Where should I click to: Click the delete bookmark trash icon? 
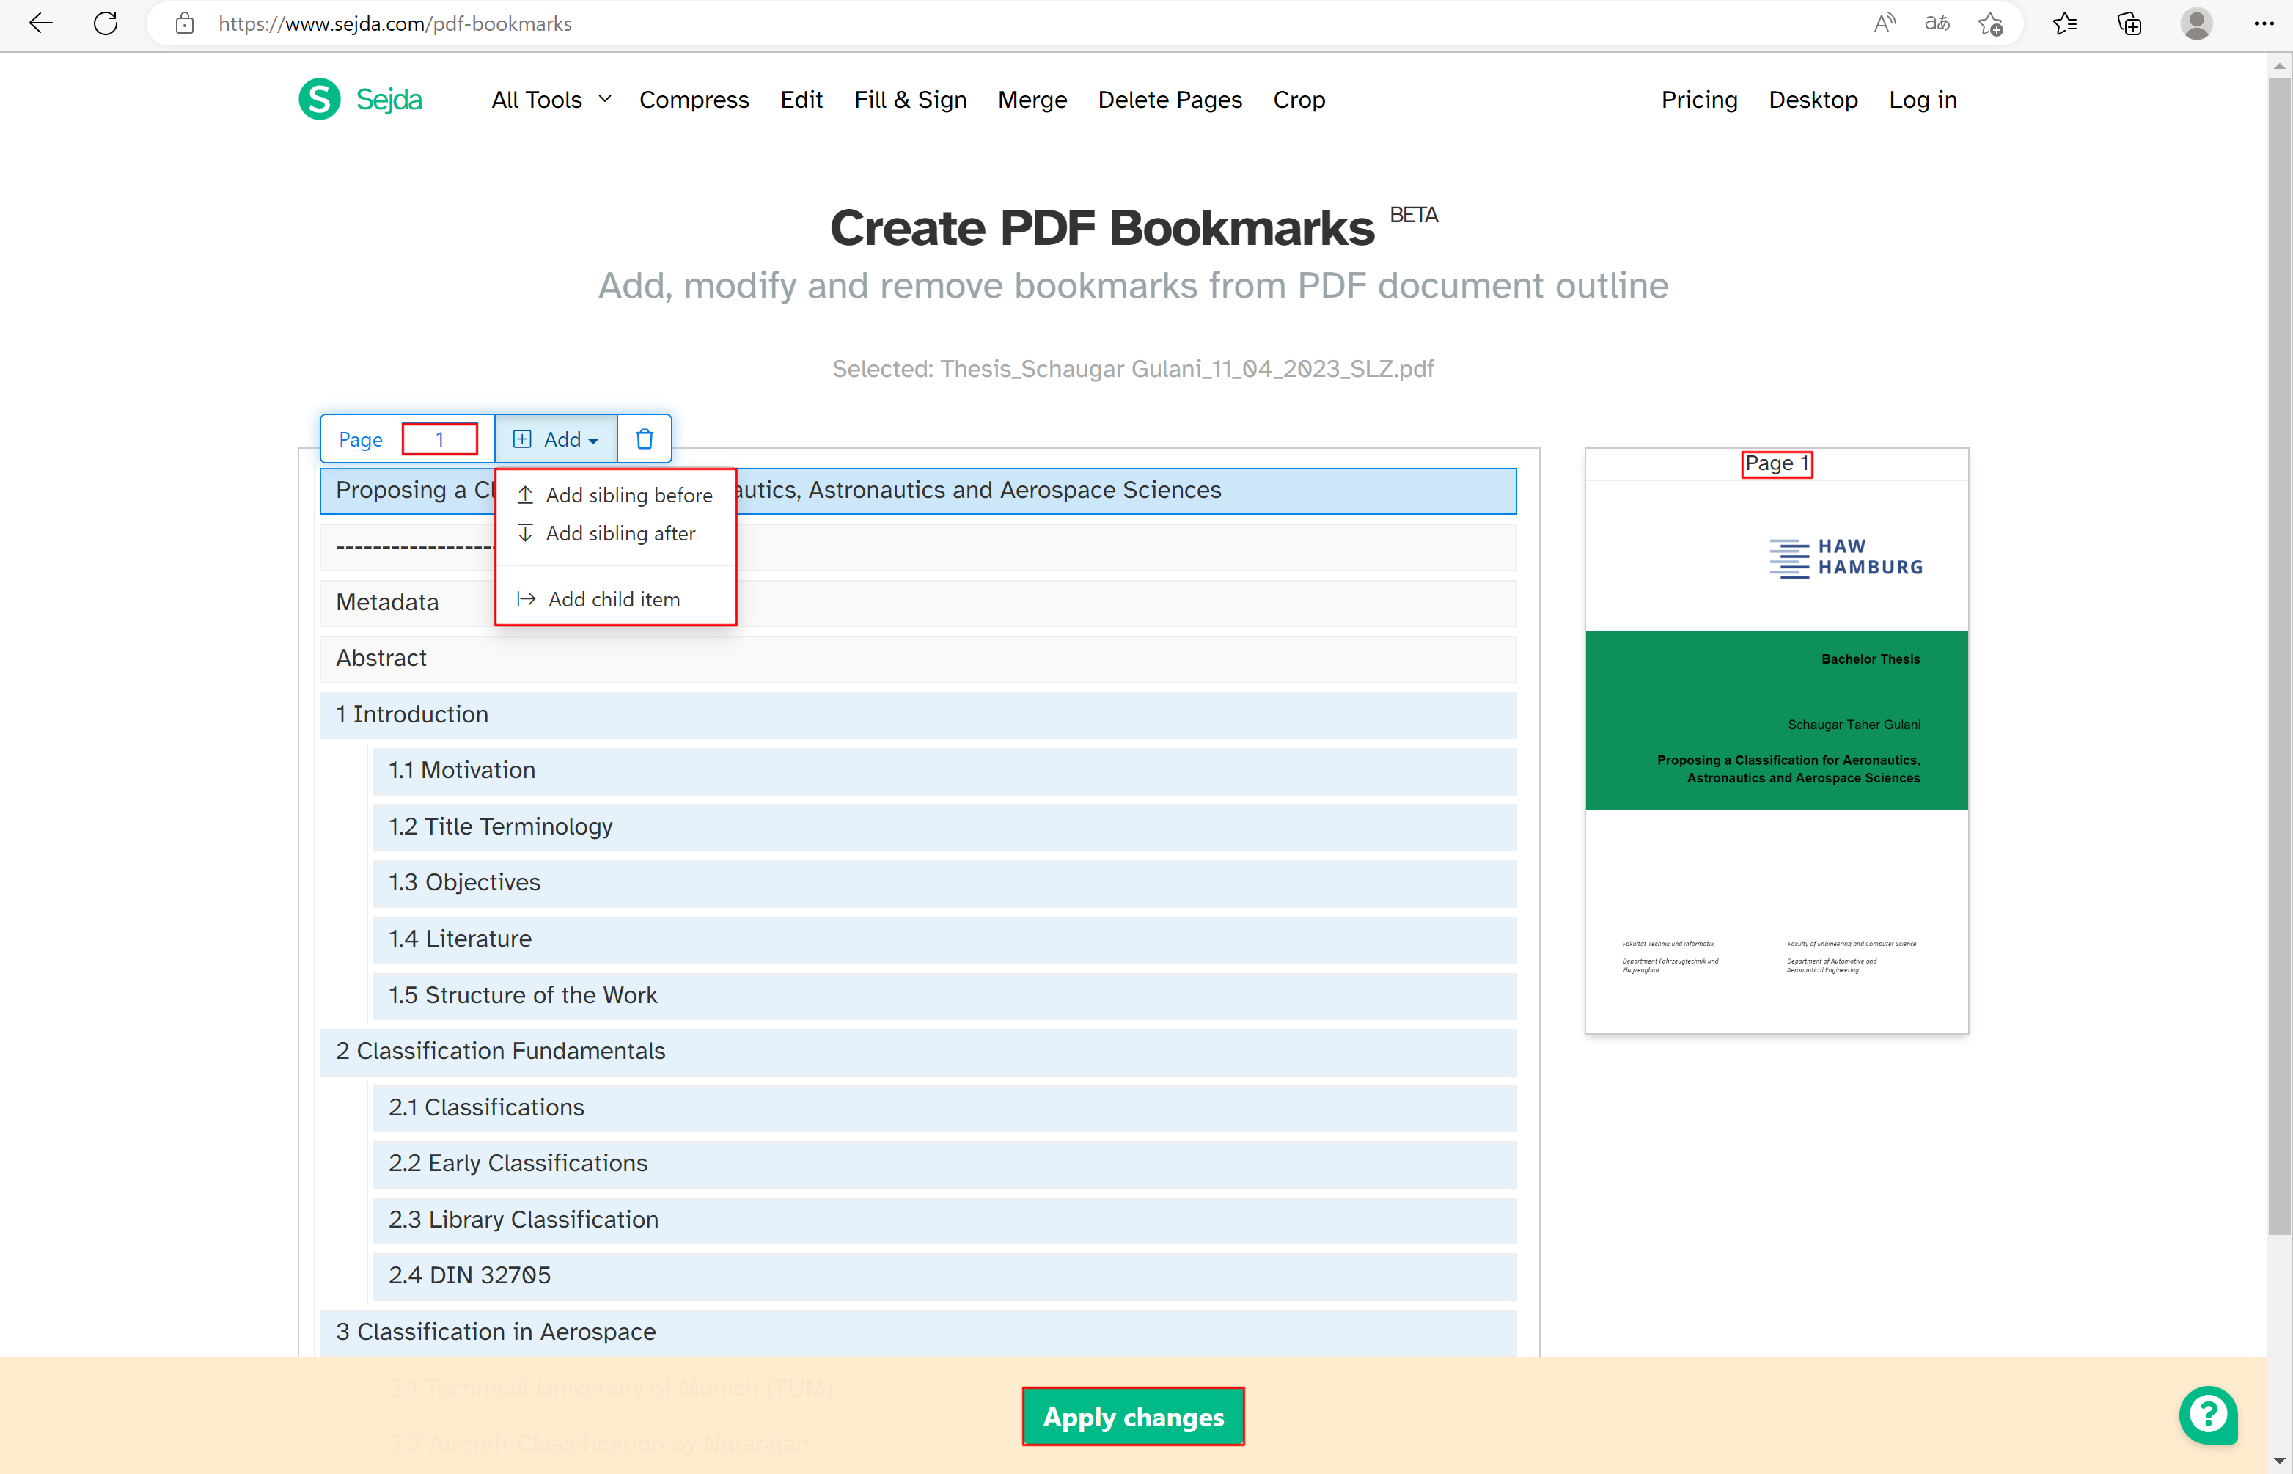645,439
